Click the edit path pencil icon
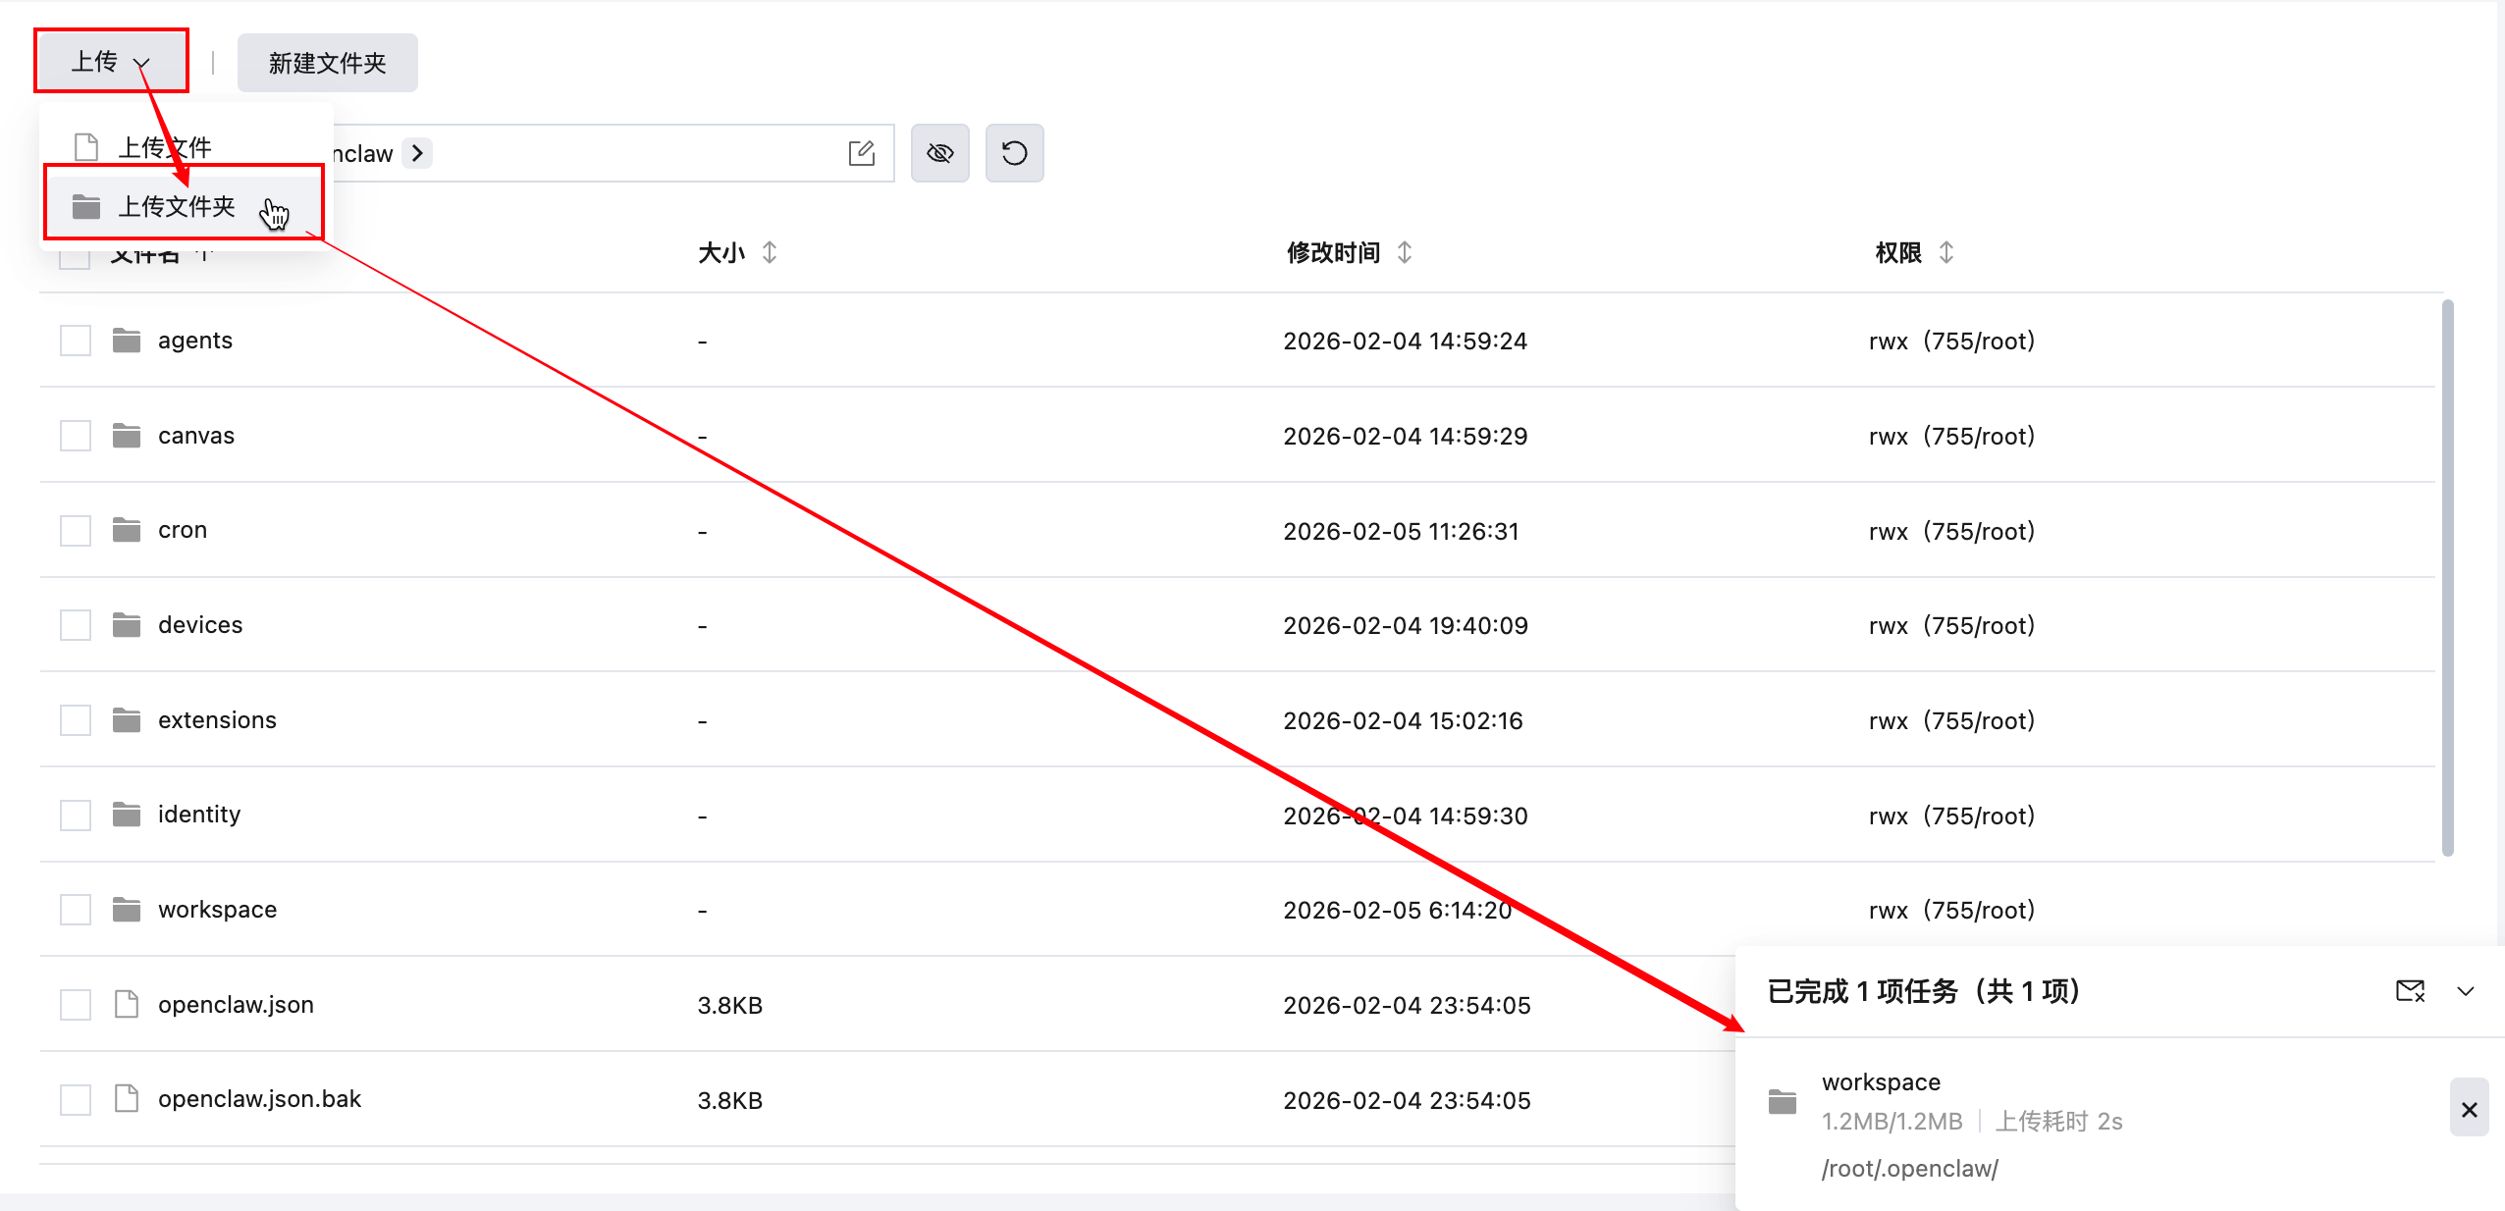This screenshot has height=1211, width=2505. pyautogui.click(x=861, y=153)
